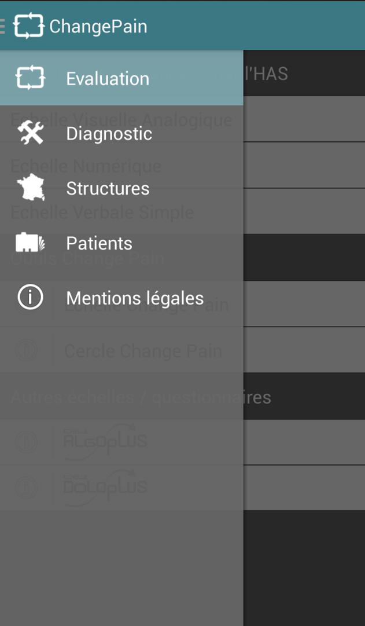Tap the Diagnostic tools icon
This screenshot has width=365, height=626.
coord(31,133)
